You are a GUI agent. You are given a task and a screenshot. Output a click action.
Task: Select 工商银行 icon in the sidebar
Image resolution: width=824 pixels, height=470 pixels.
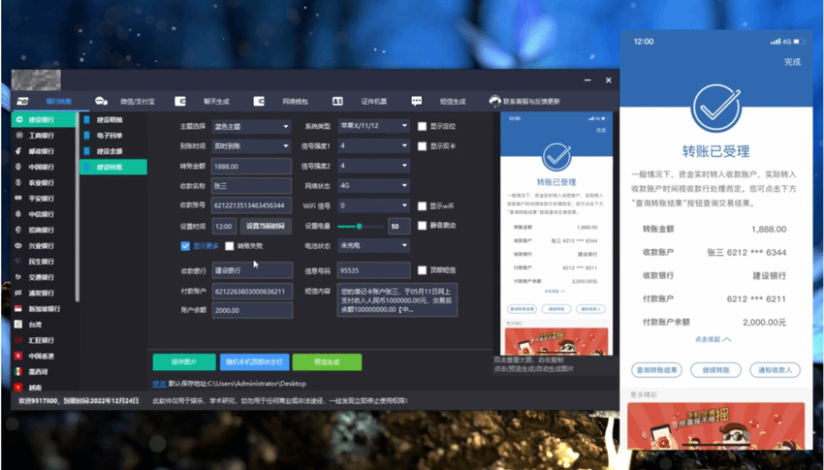18,136
